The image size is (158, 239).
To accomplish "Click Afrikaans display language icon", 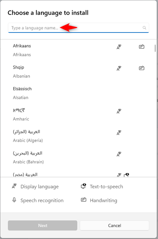I will pyautogui.click(x=119, y=47).
